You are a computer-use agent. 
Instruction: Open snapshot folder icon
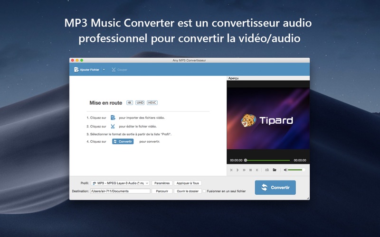coord(275,170)
